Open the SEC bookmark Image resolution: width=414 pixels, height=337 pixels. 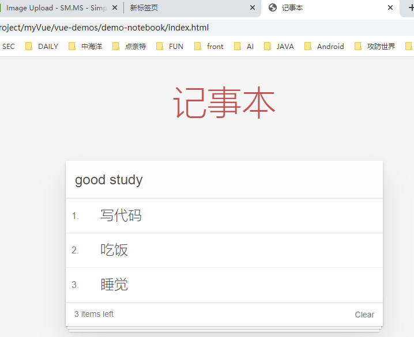(8, 47)
